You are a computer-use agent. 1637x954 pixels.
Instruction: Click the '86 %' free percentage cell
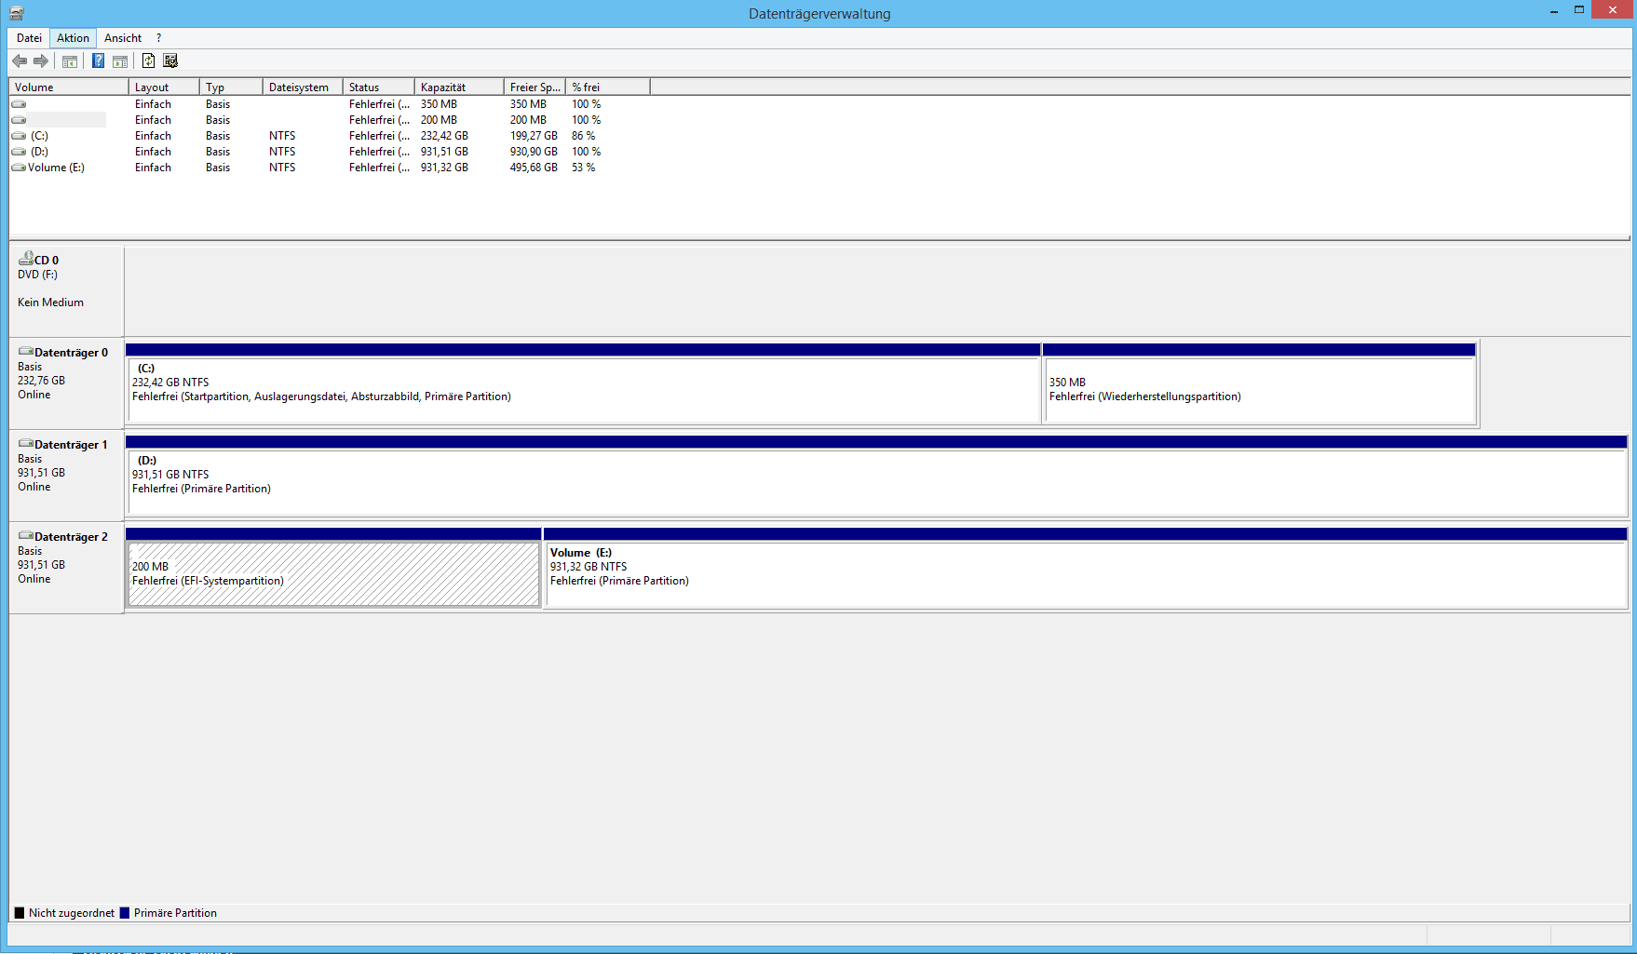[583, 136]
